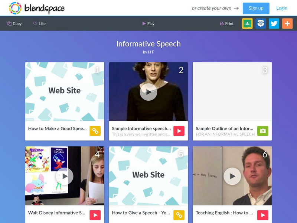The width and height of the screenshot is (297, 223).
Task: Click the Edmodo share icon
Action: point(261,23)
